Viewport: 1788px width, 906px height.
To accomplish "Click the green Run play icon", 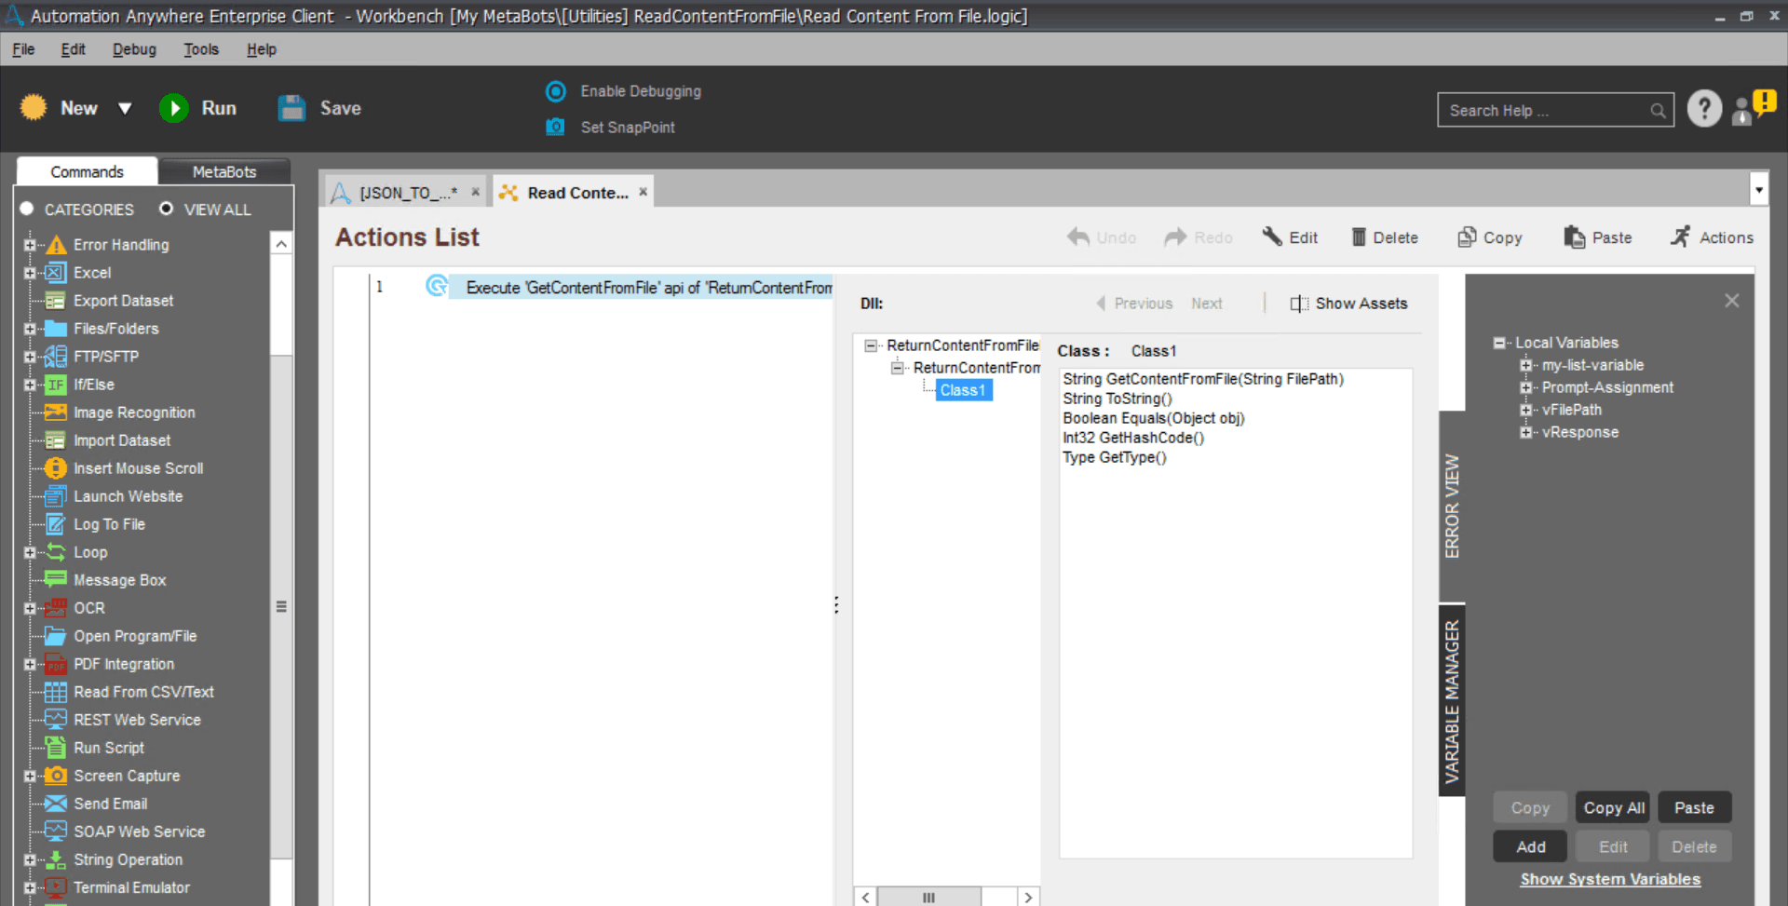I will coord(173,108).
